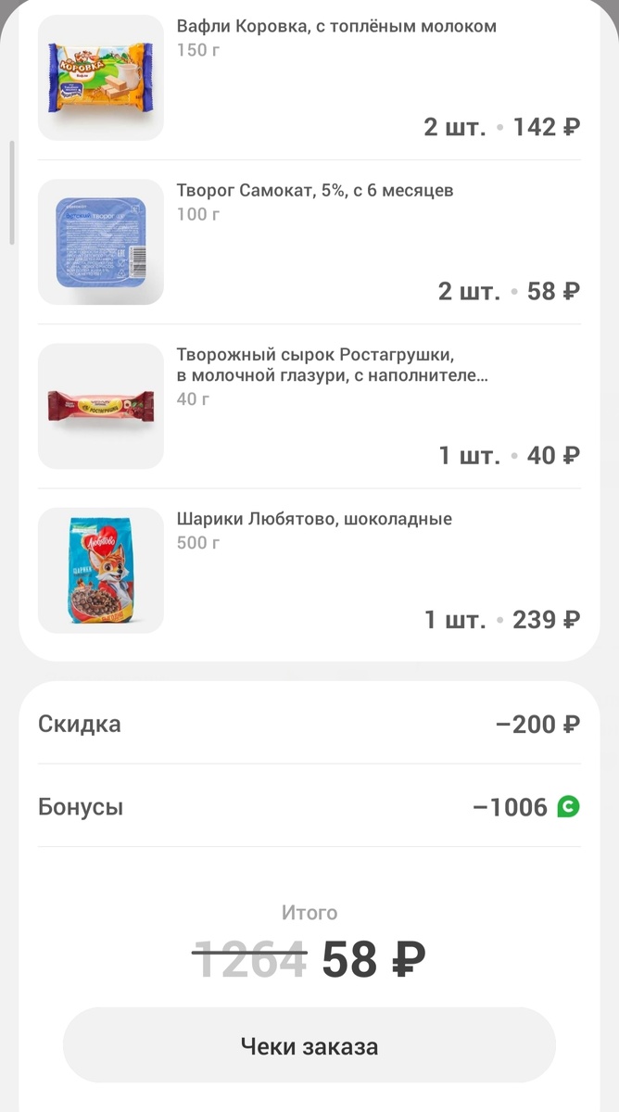Image resolution: width=619 pixels, height=1112 pixels.
Task: Tap the Итого label above the total
Action: click(x=309, y=912)
